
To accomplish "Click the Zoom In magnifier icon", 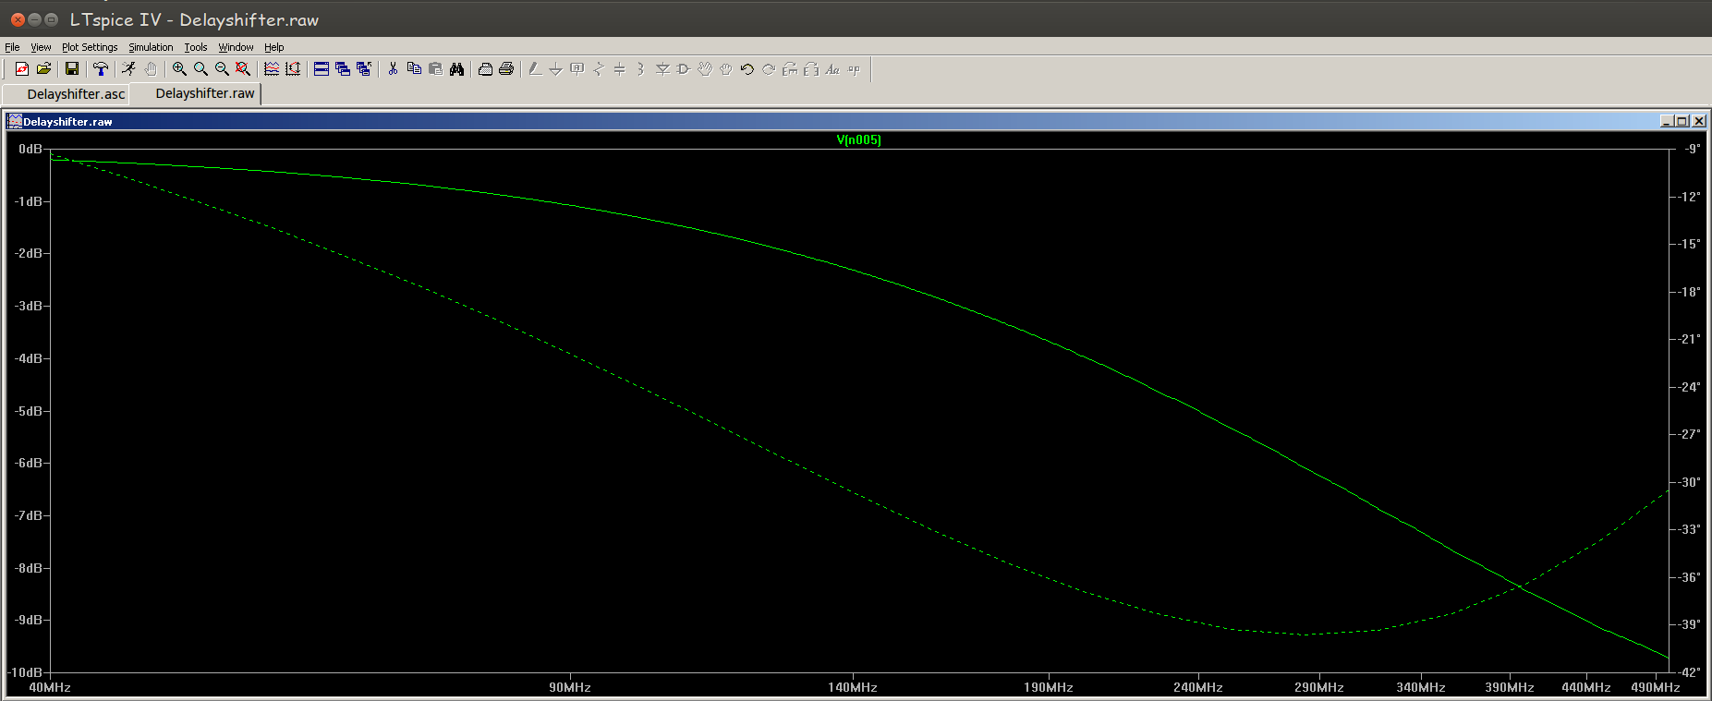I will pos(179,69).
